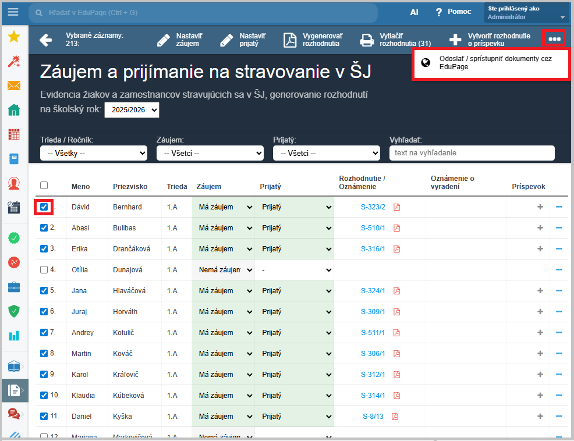The image size is (574, 441).
Task: Click the green house sidebar icon
Action: 14,110
